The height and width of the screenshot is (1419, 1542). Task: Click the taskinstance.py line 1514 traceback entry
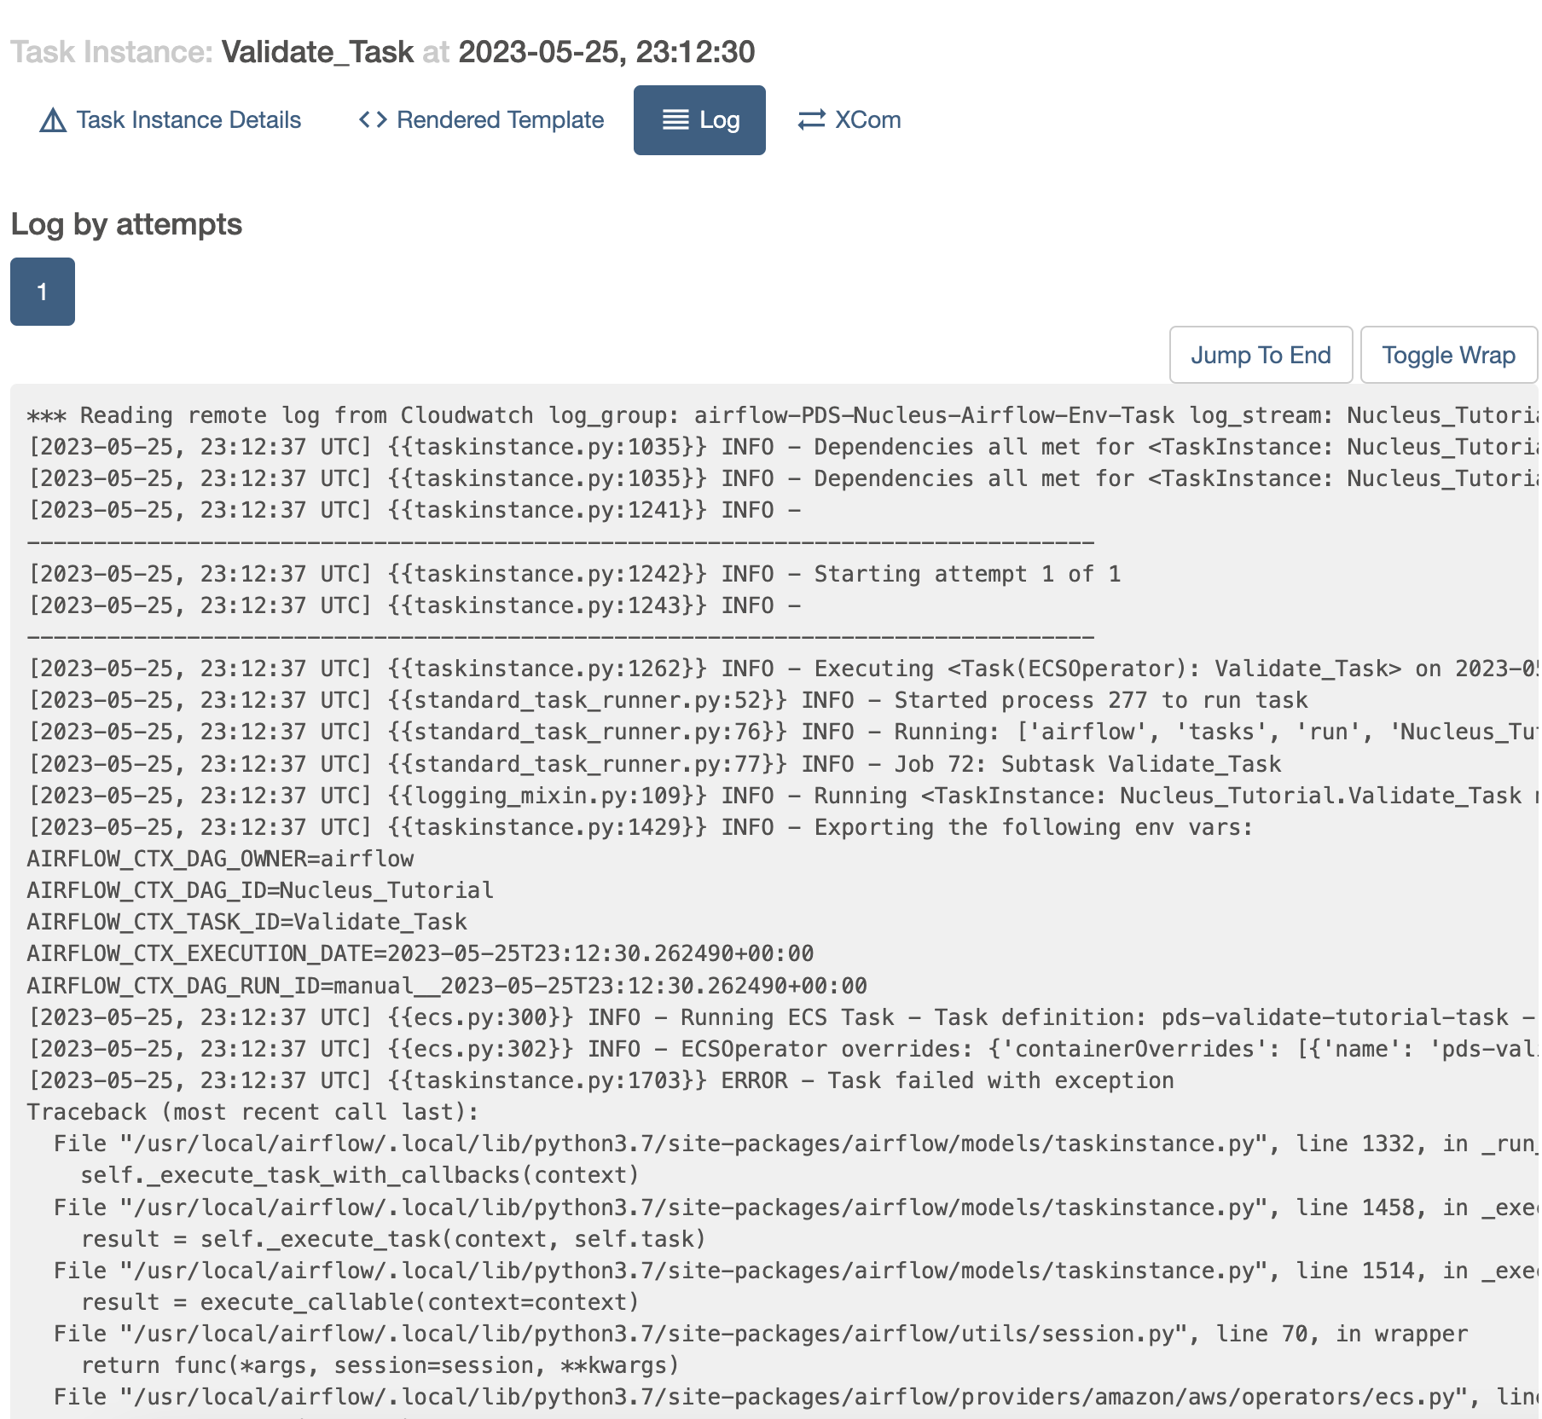[x=796, y=1271]
